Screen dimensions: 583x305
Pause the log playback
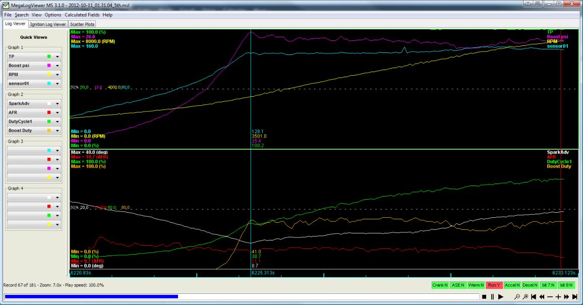pyautogui.click(x=492, y=297)
